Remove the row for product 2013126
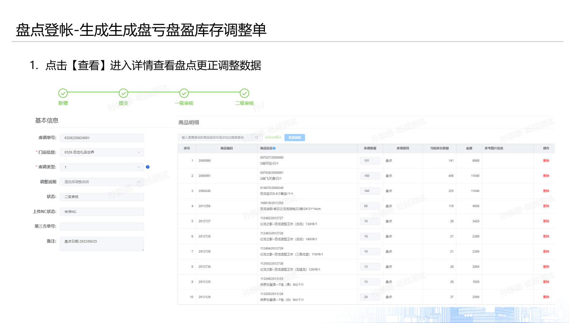Image resolution: width=575 pixels, height=323 pixels. pos(546,297)
